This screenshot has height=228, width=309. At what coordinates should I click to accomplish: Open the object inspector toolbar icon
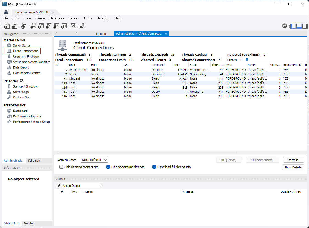point(24,26)
